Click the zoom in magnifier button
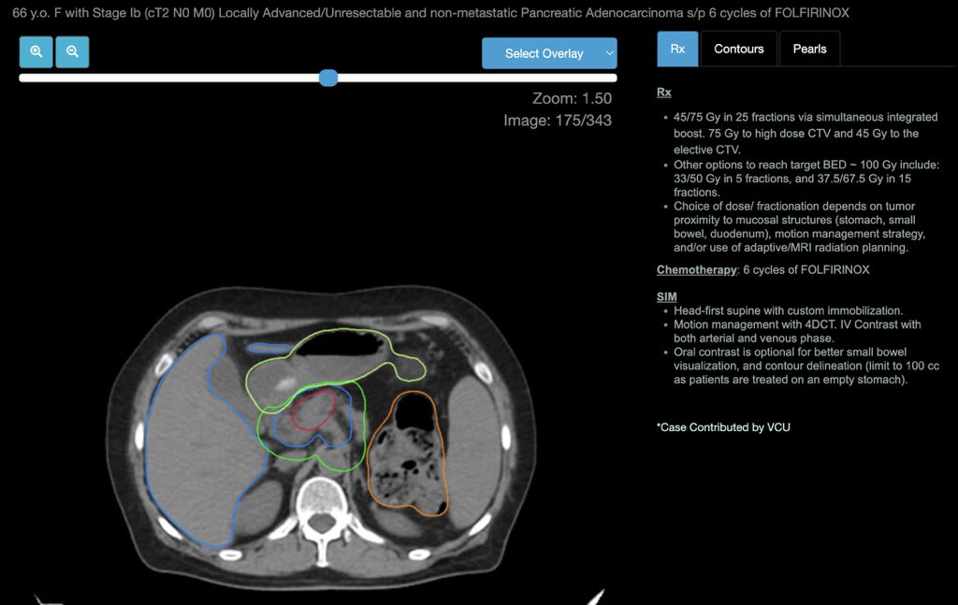The width and height of the screenshot is (958, 605). [x=36, y=51]
